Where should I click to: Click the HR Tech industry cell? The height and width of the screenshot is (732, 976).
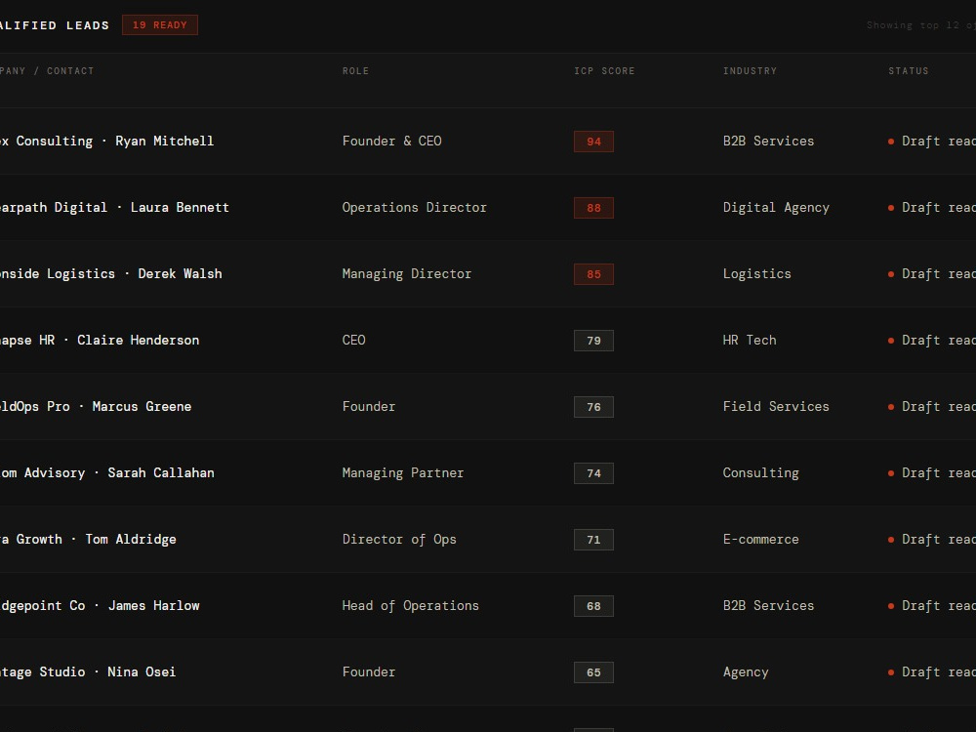[750, 340]
